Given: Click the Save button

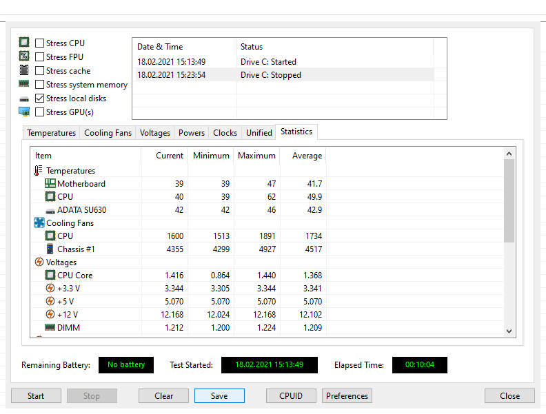Looking at the screenshot, I should (219, 396).
